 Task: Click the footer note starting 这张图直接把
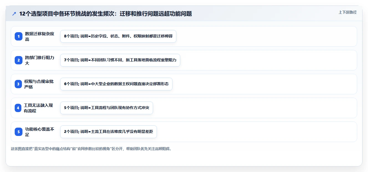click(x=91, y=149)
